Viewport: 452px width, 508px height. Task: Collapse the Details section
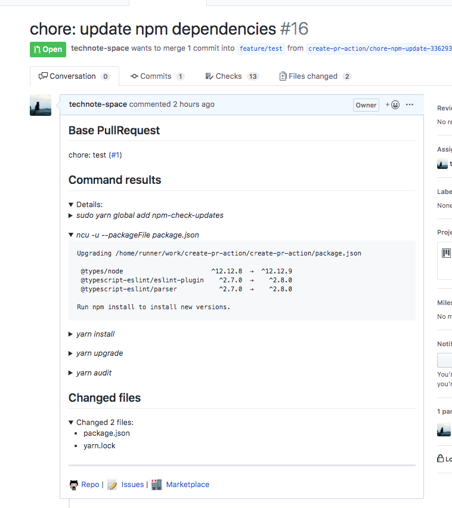pyautogui.click(x=86, y=204)
